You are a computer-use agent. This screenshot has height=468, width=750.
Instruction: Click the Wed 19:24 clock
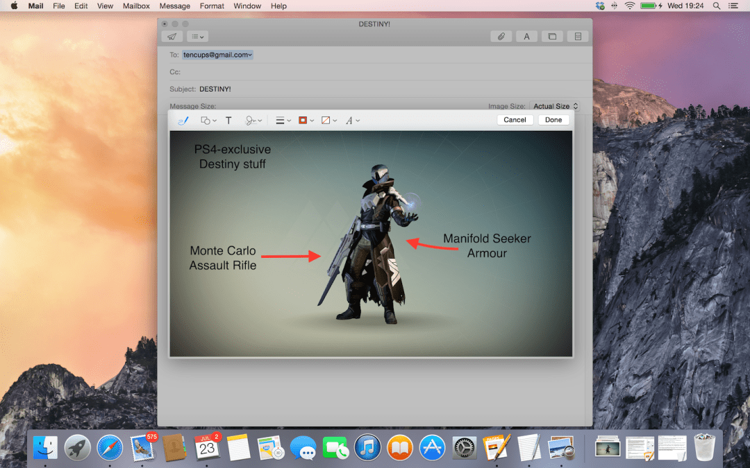[685, 6]
